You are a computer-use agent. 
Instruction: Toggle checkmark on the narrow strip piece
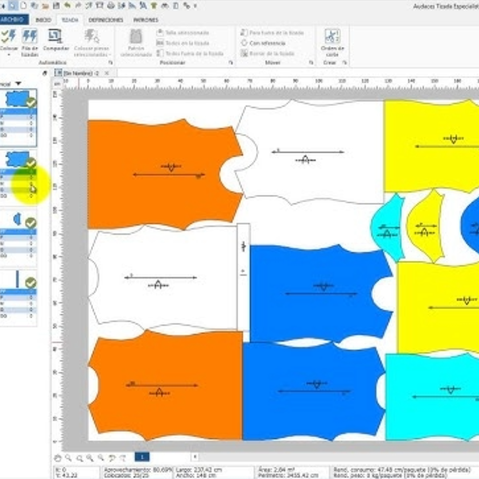point(31,283)
